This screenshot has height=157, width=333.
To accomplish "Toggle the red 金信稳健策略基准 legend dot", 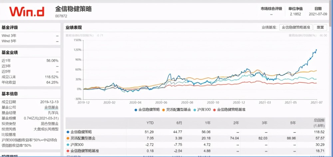I will click(214, 110).
